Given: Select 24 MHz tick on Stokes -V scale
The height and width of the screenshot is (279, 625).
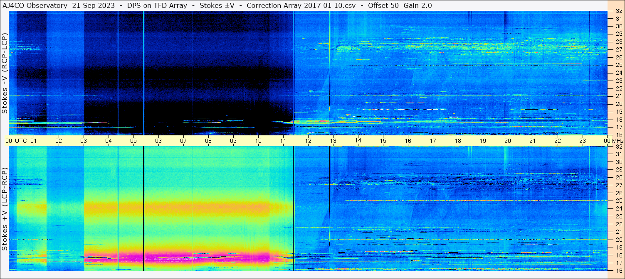Looking at the screenshot, I should [x=618, y=73].
